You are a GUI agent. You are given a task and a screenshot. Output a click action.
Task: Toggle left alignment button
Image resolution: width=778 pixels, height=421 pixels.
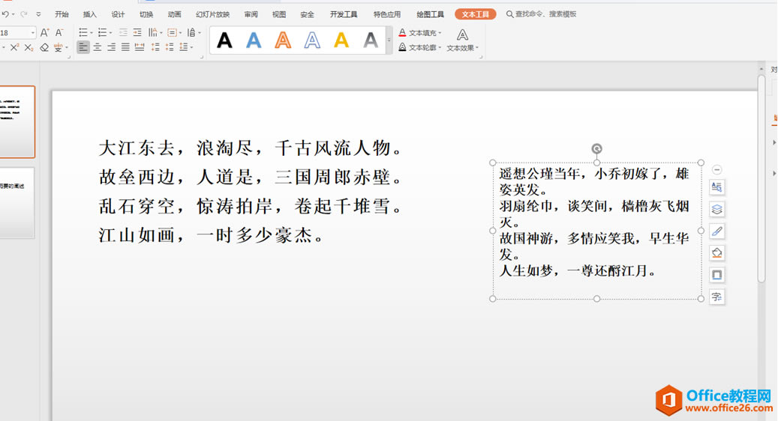tap(83, 47)
